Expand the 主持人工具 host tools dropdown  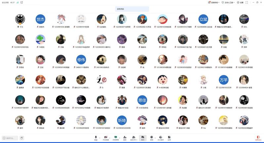pyautogui.click(x=229, y=2)
